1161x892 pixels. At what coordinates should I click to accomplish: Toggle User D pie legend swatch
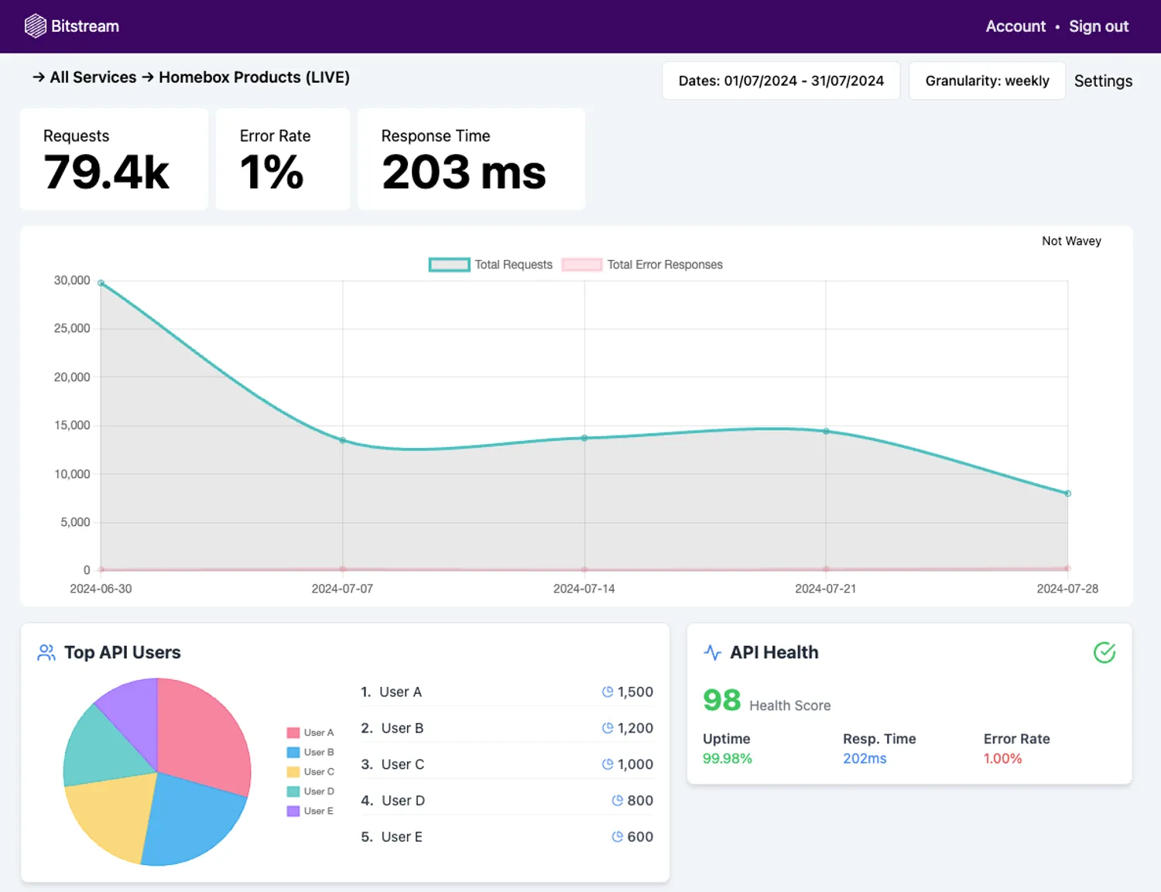coord(293,791)
